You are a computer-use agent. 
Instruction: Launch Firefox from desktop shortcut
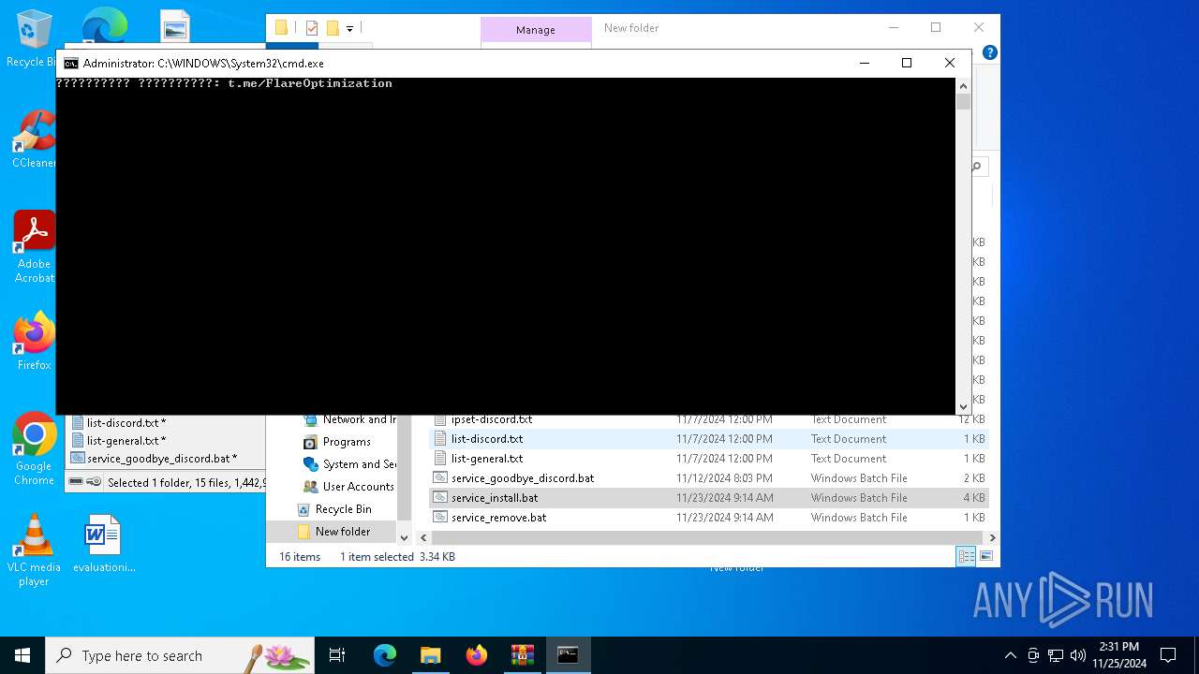tap(34, 341)
